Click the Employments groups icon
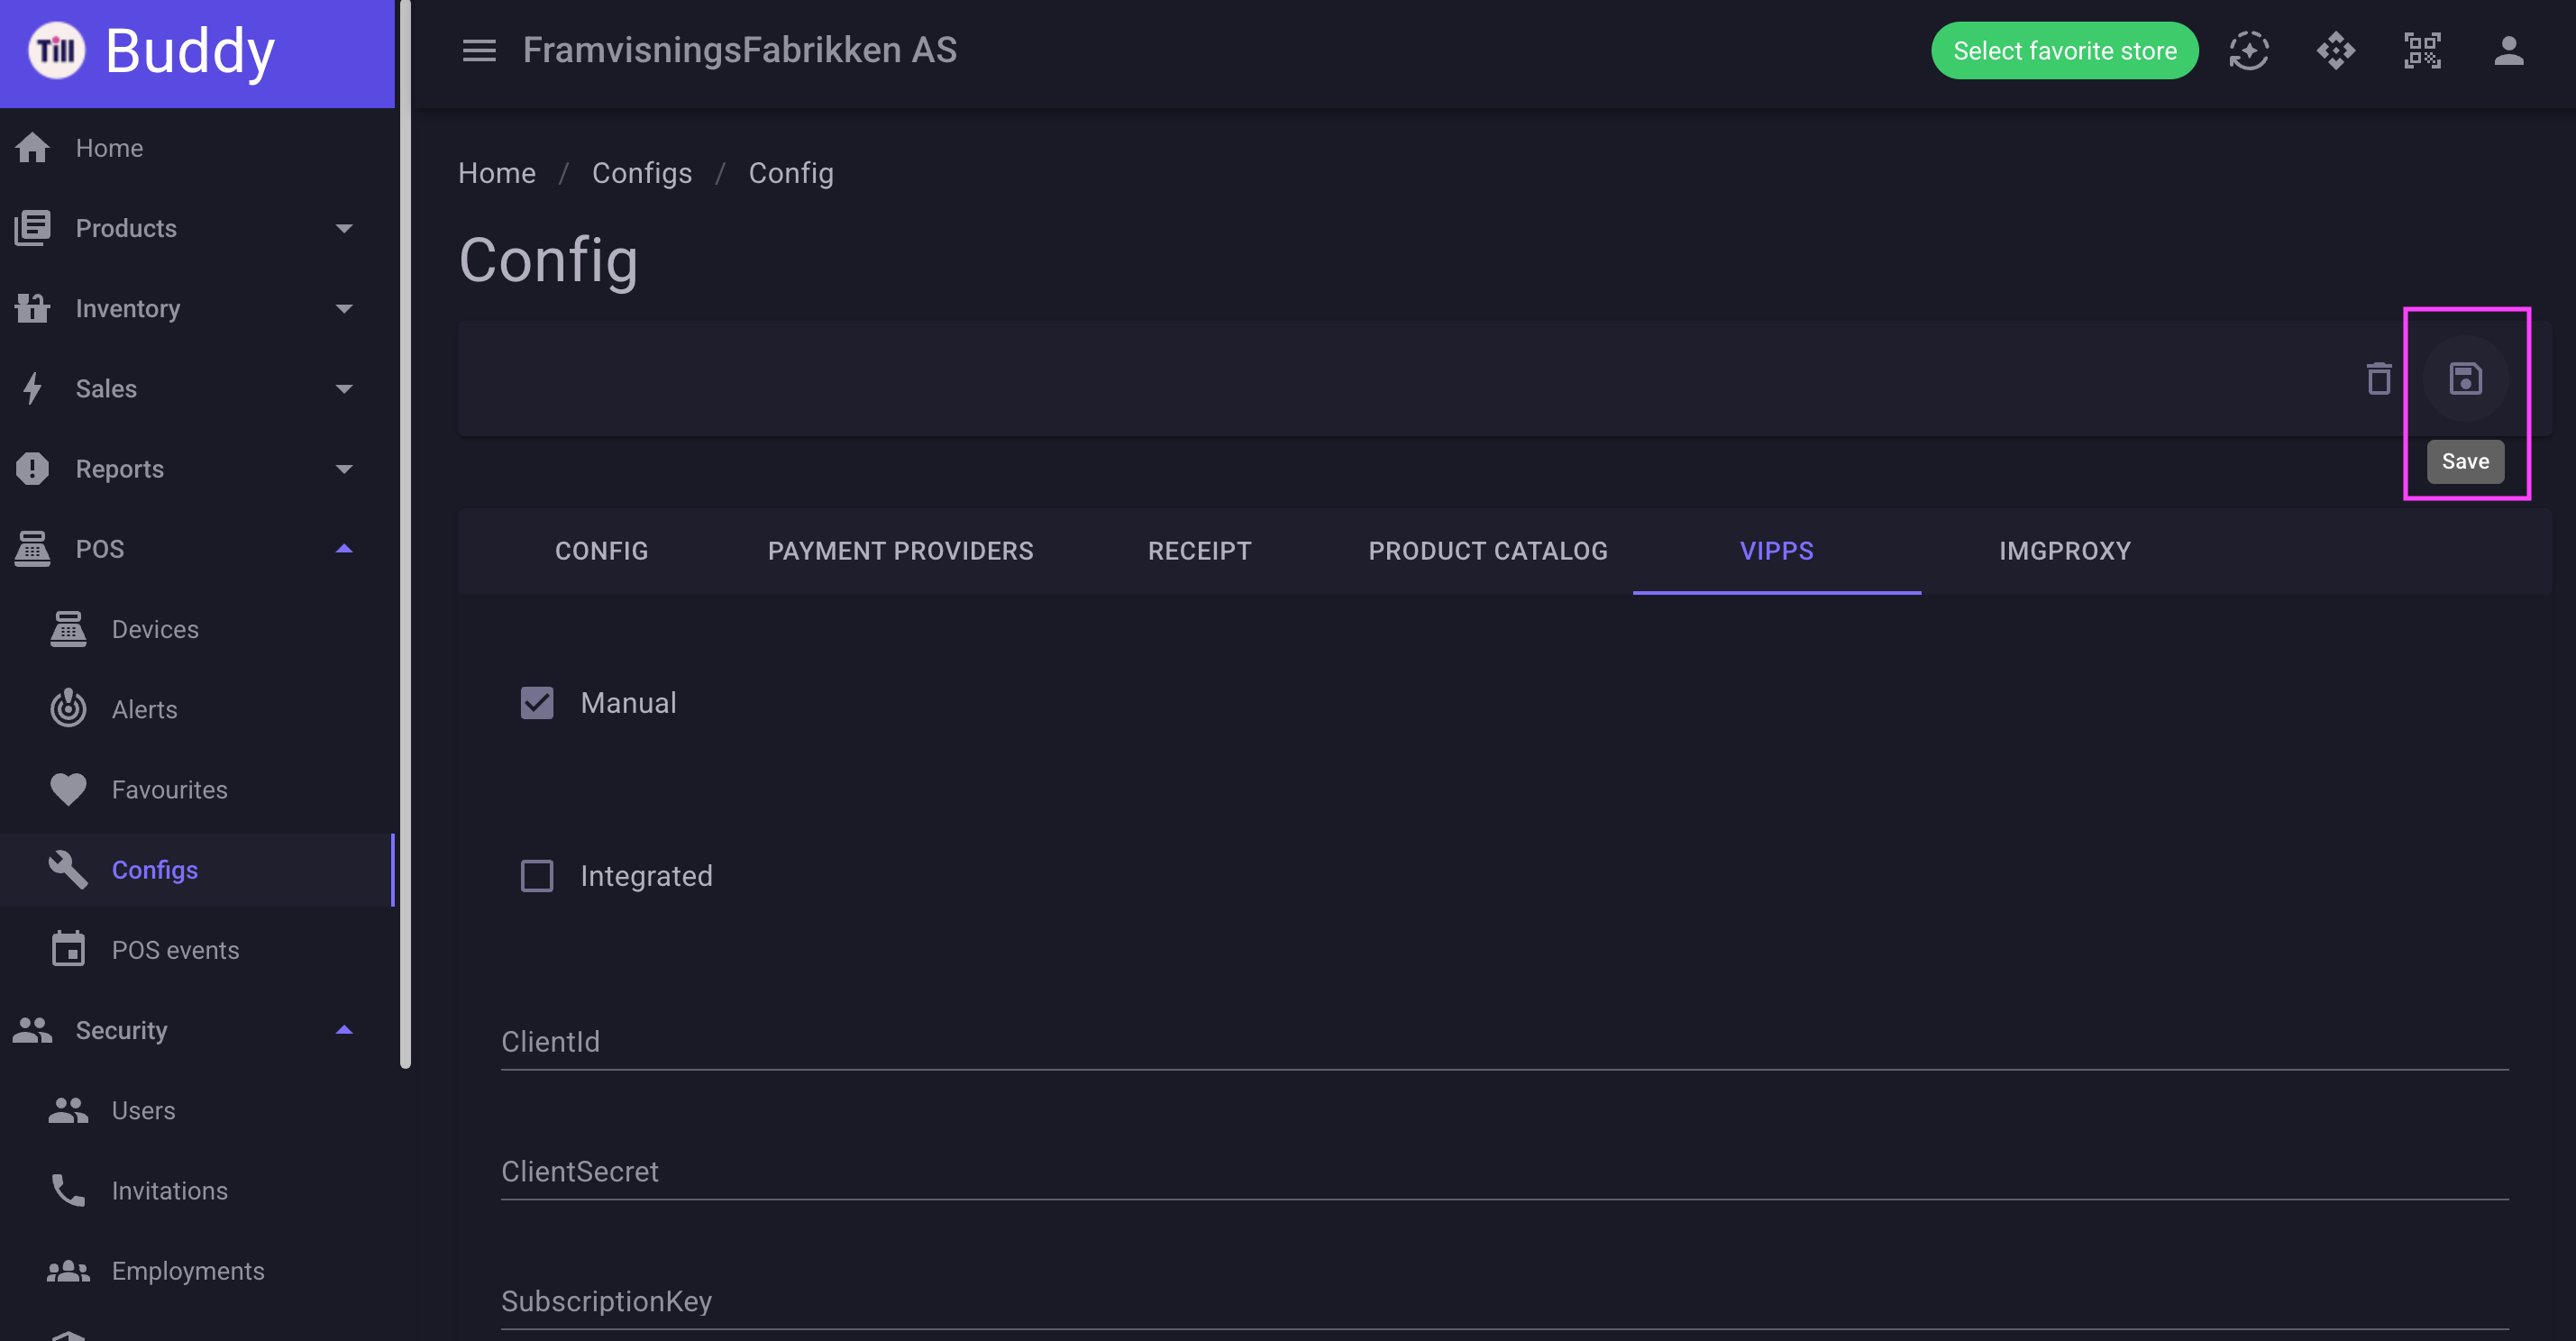The height and width of the screenshot is (1341, 2576). point(68,1270)
